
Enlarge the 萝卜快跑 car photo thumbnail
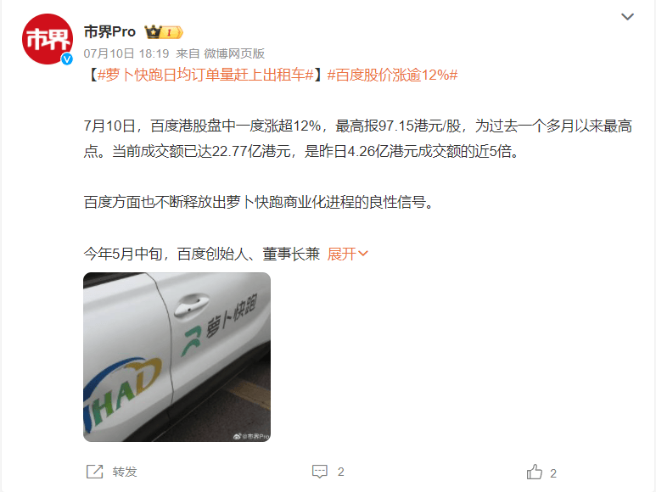[177, 357]
